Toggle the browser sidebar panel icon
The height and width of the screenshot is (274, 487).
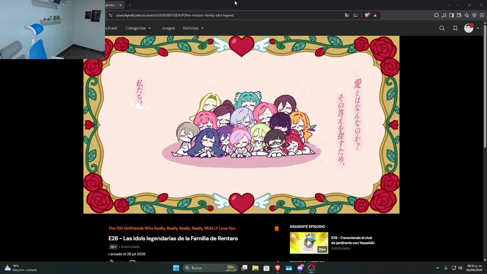[x=451, y=15]
